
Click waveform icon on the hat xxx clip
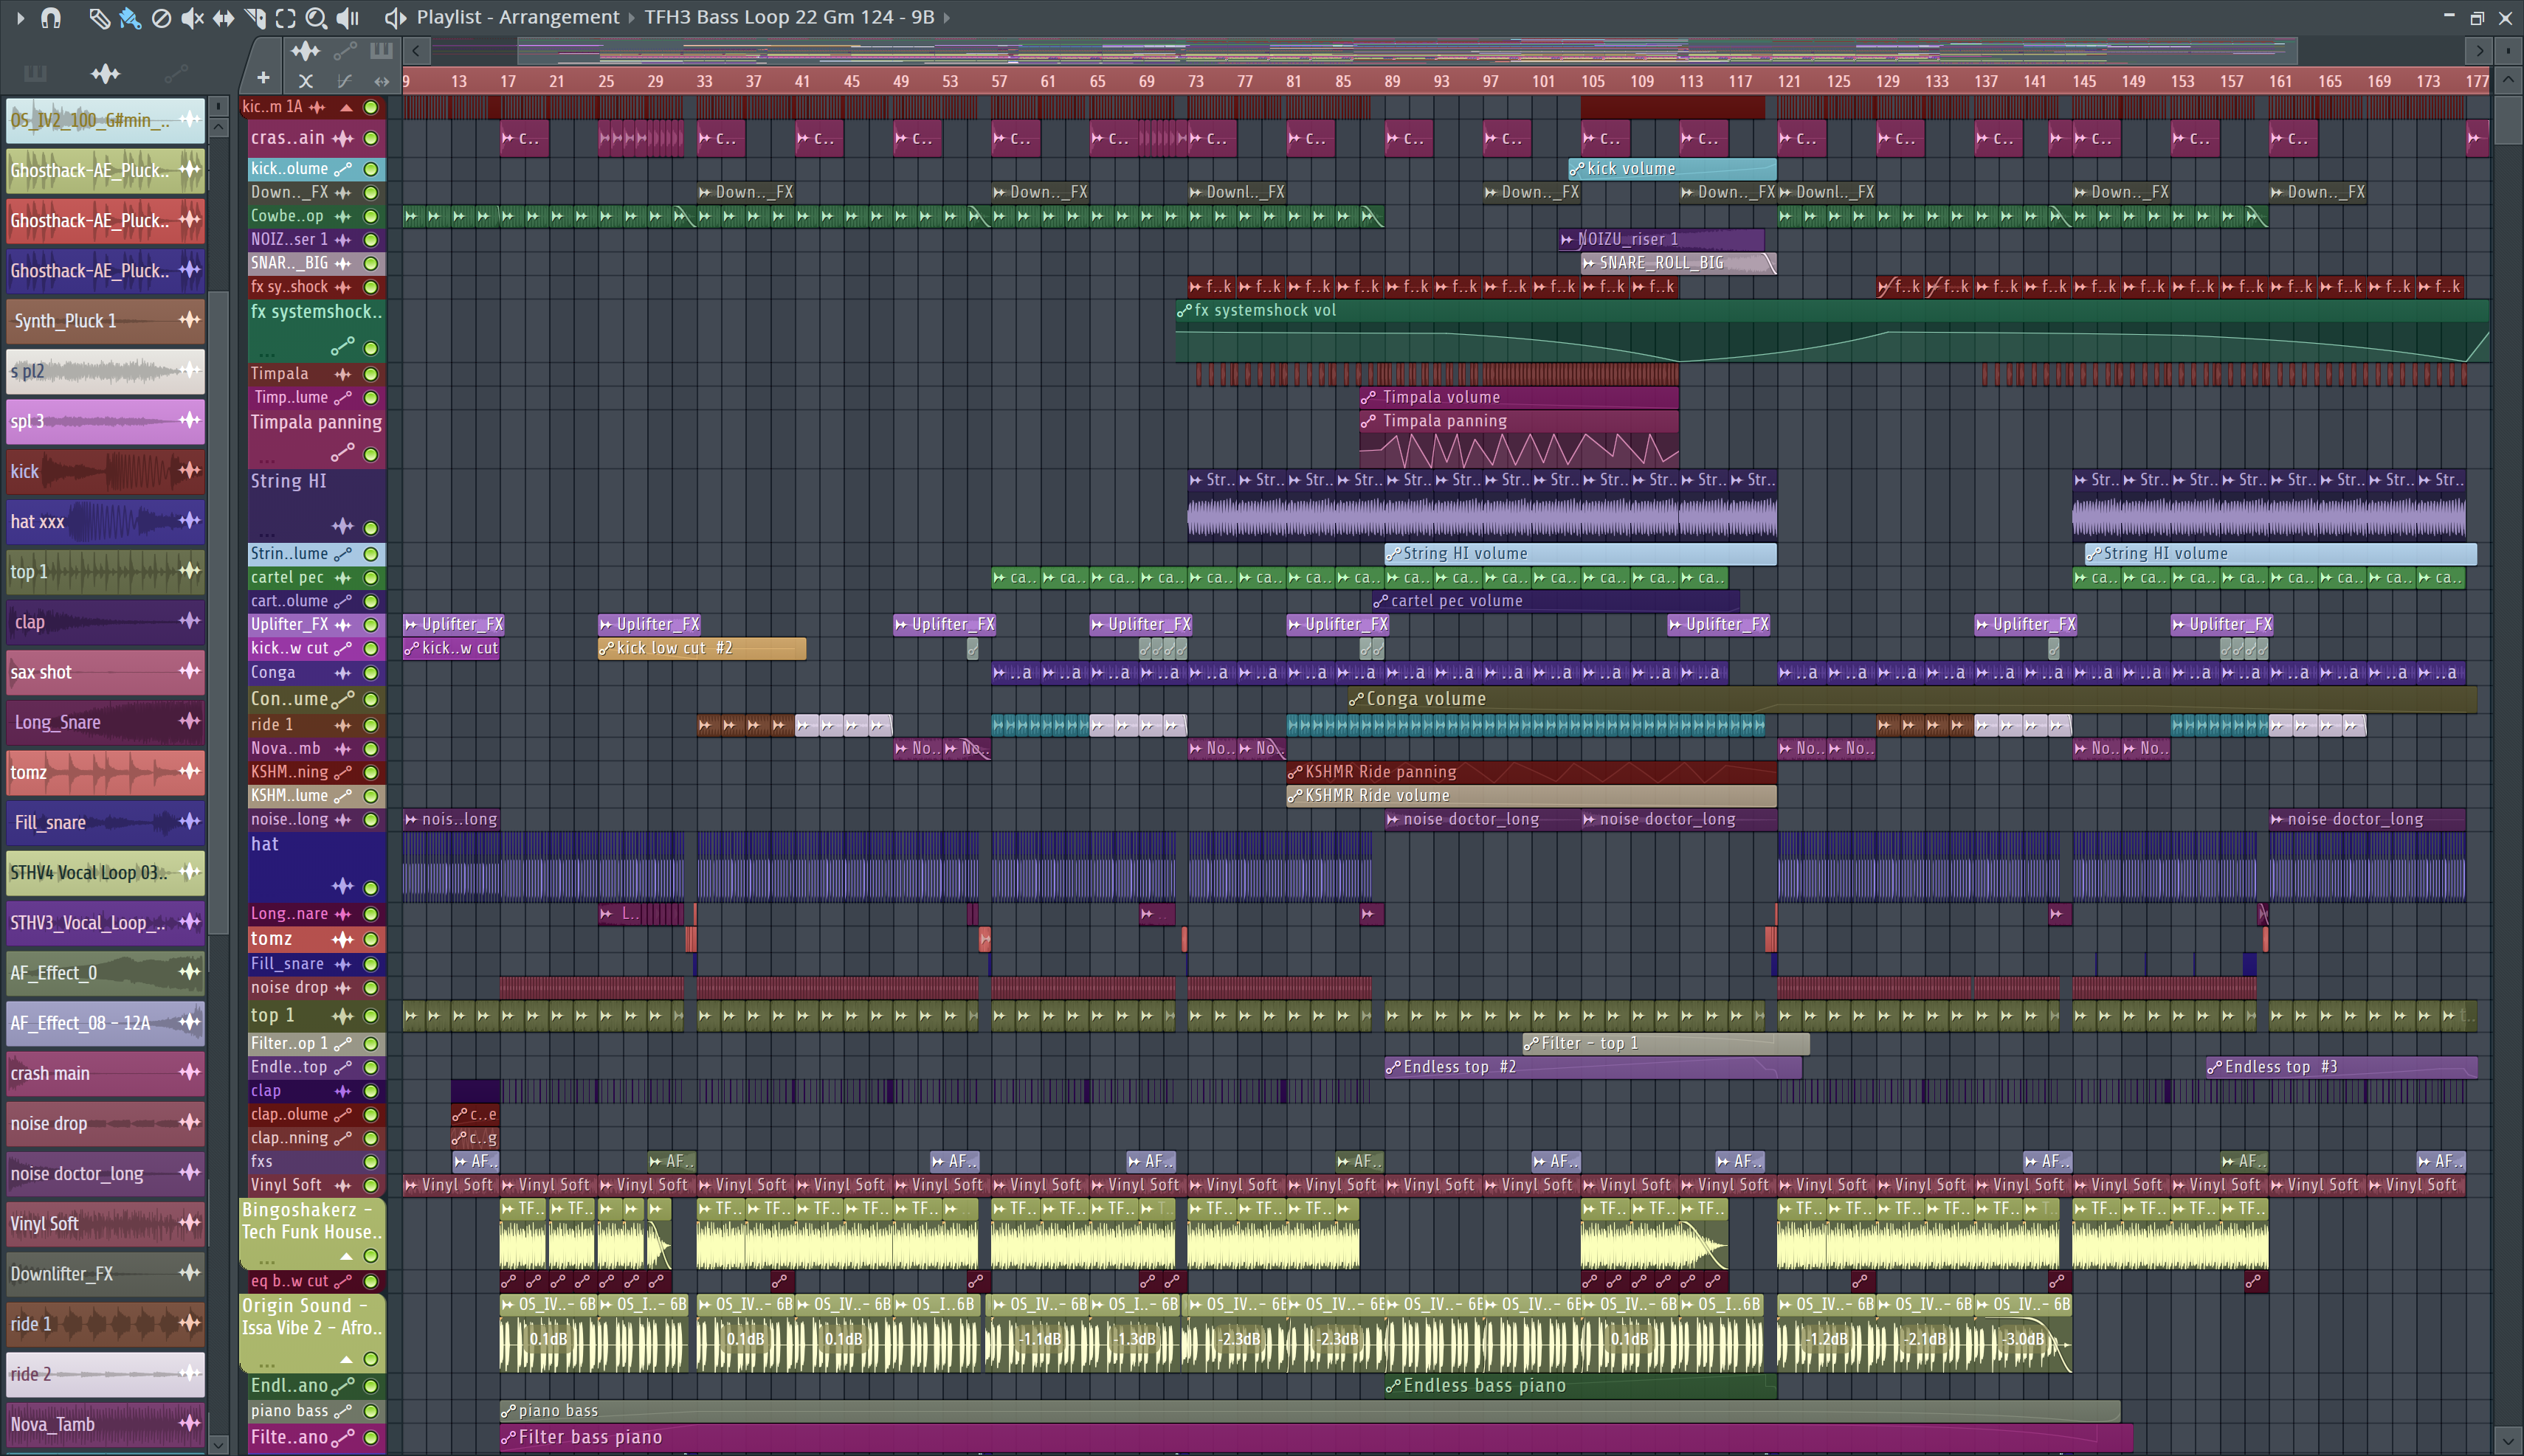coord(189,520)
